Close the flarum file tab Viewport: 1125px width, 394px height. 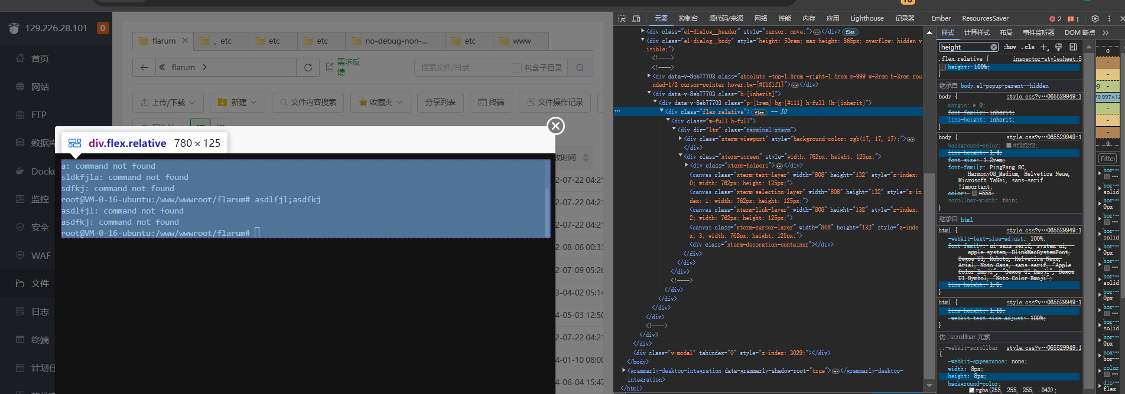185,41
